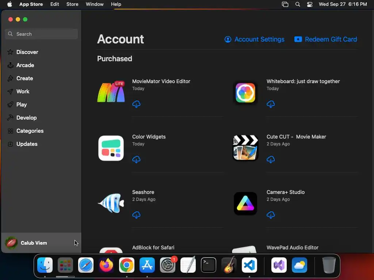
Task: Open the Camera+ Studio triangle app icon
Action: point(245,203)
